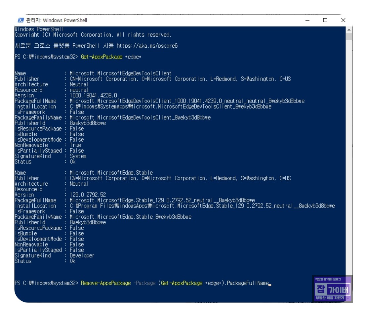Click the '-Package' parameter text

click(144, 283)
